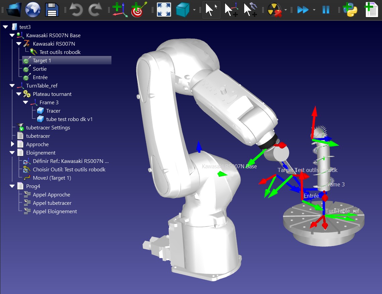The height and width of the screenshot is (294, 382).
Task: Open the dropdown arrow beside the isometric cube
Action: click(194, 10)
